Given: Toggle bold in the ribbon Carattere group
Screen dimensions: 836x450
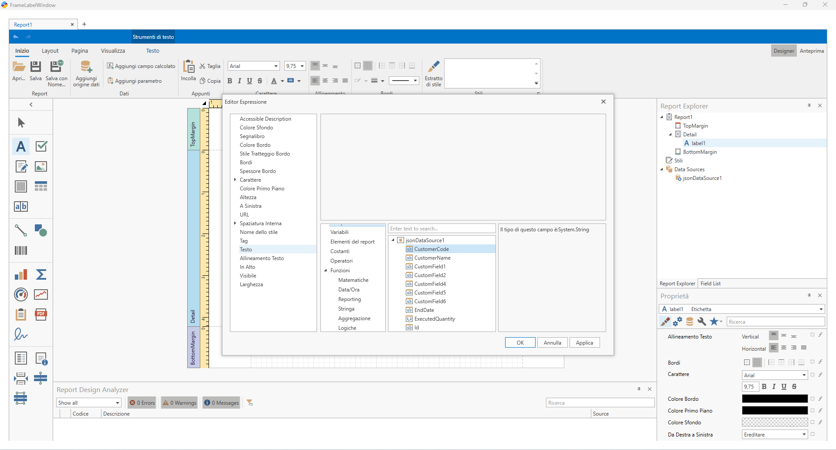Looking at the screenshot, I should (x=229, y=81).
